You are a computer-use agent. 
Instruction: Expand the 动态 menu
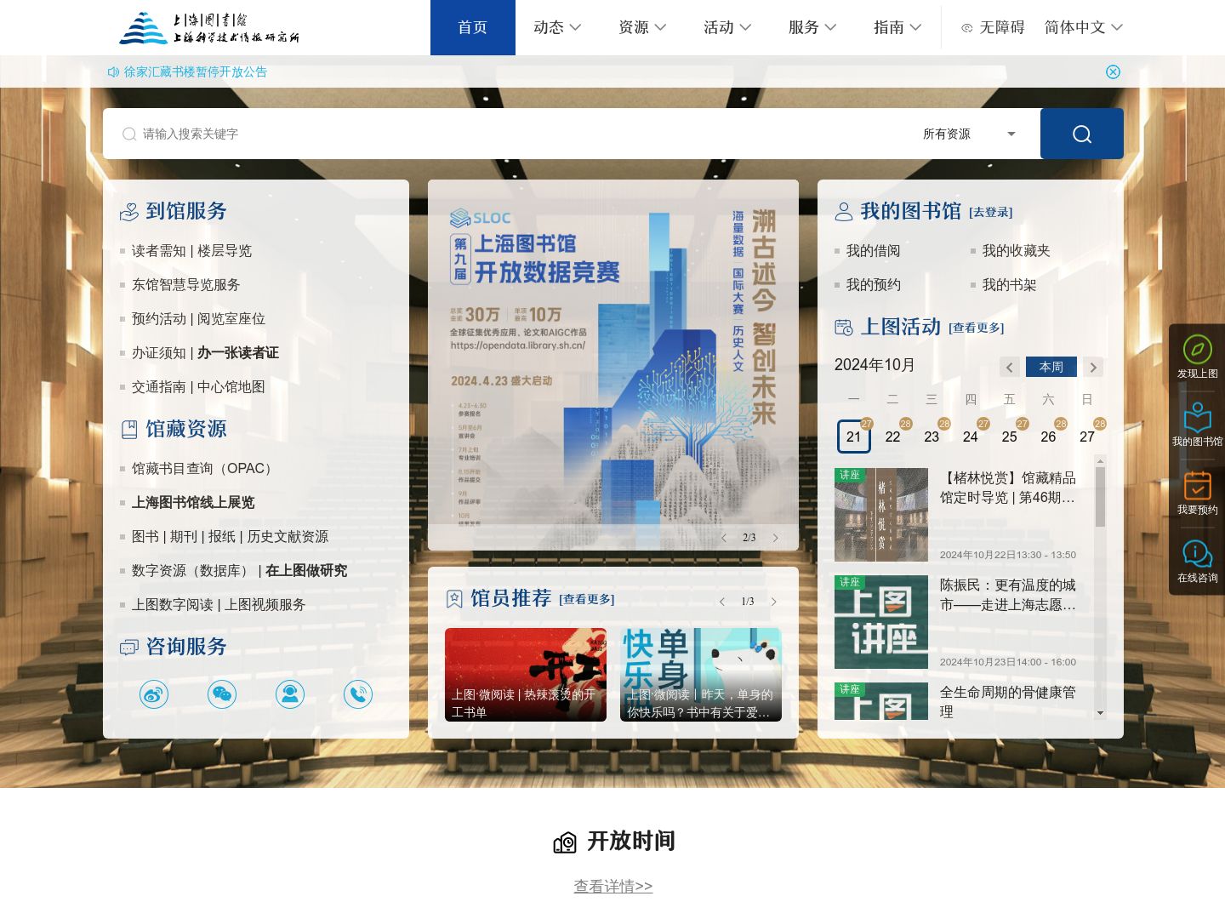pos(558,27)
